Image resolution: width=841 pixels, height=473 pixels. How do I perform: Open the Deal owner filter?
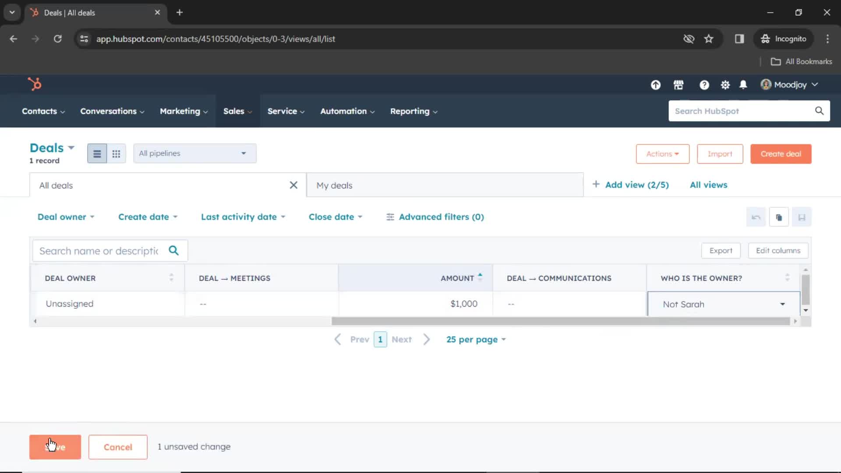tap(66, 217)
